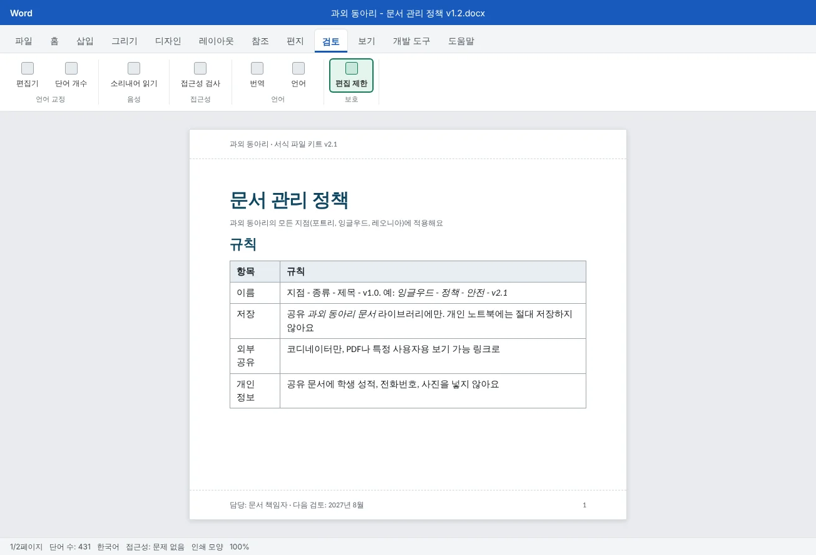This screenshot has height=555, width=816.
Task: Click the 규칙 section heading above the table
Action: pyautogui.click(x=243, y=244)
